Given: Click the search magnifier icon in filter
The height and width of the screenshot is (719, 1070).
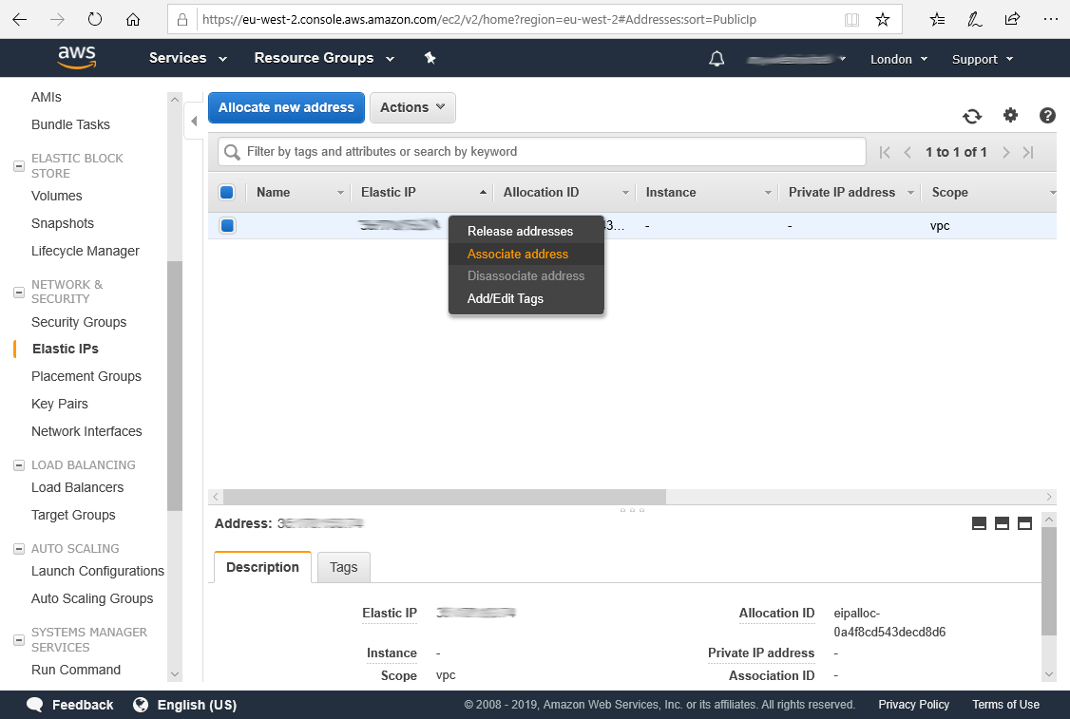Looking at the screenshot, I should (232, 152).
